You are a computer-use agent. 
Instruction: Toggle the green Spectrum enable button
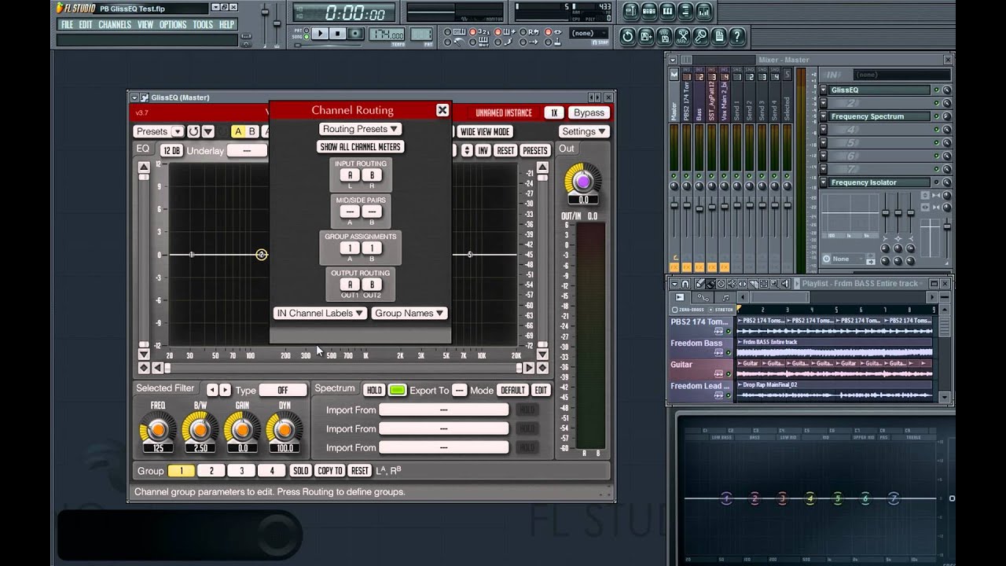[398, 390]
